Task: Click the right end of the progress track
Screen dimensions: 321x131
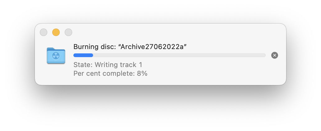Action: (x=263, y=55)
